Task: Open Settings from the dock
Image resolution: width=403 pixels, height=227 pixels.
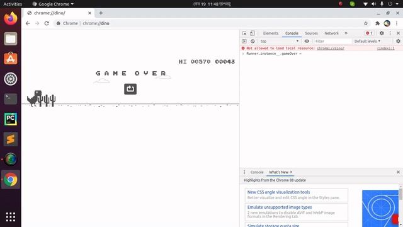Action: click(x=11, y=79)
